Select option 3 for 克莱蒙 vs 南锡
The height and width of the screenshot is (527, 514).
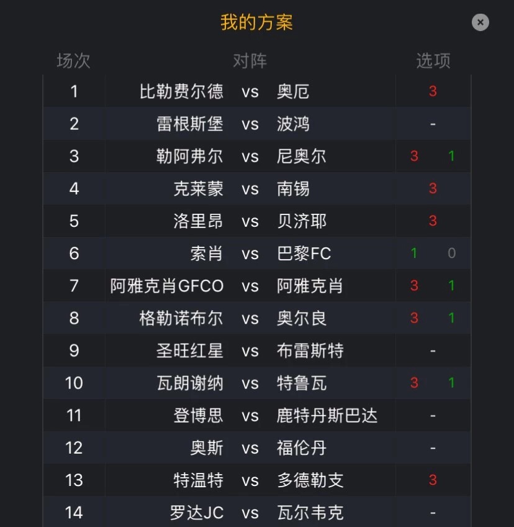click(433, 188)
